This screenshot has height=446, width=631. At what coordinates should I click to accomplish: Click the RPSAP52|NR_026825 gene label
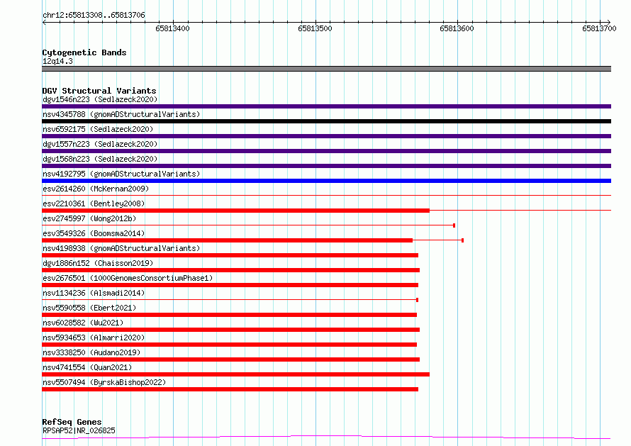coord(79,430)
